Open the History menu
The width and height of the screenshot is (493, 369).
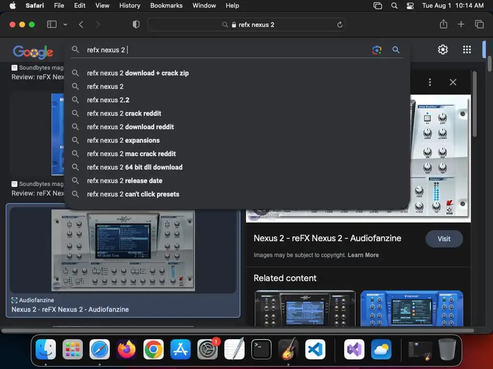click(x=130, y=5)
